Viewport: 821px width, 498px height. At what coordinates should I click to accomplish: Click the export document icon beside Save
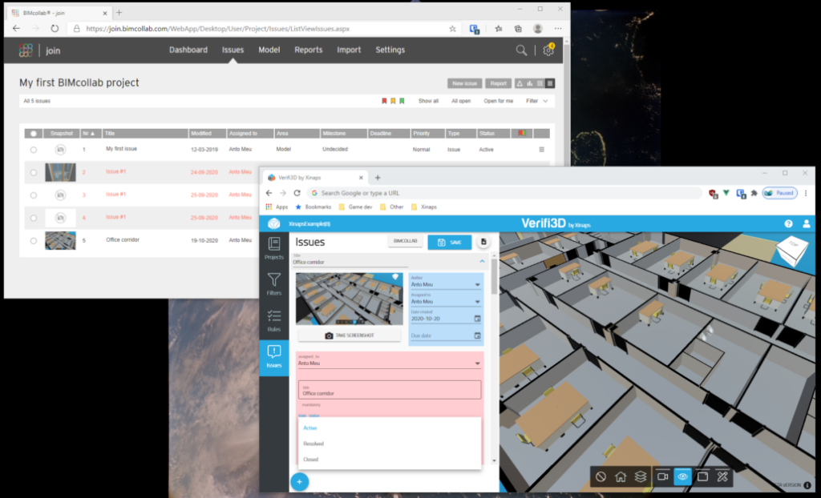483,242
